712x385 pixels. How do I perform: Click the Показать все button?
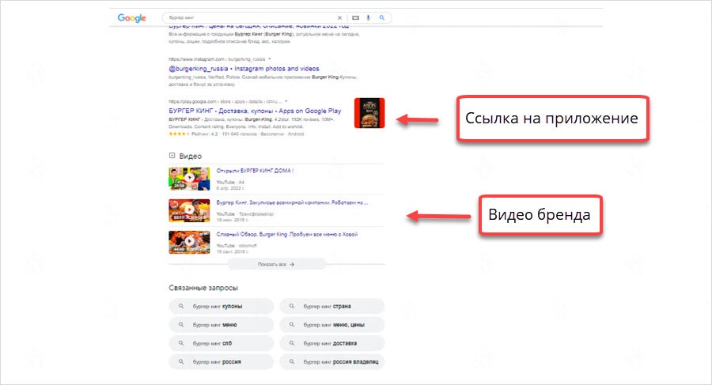[x=277, y=264]
